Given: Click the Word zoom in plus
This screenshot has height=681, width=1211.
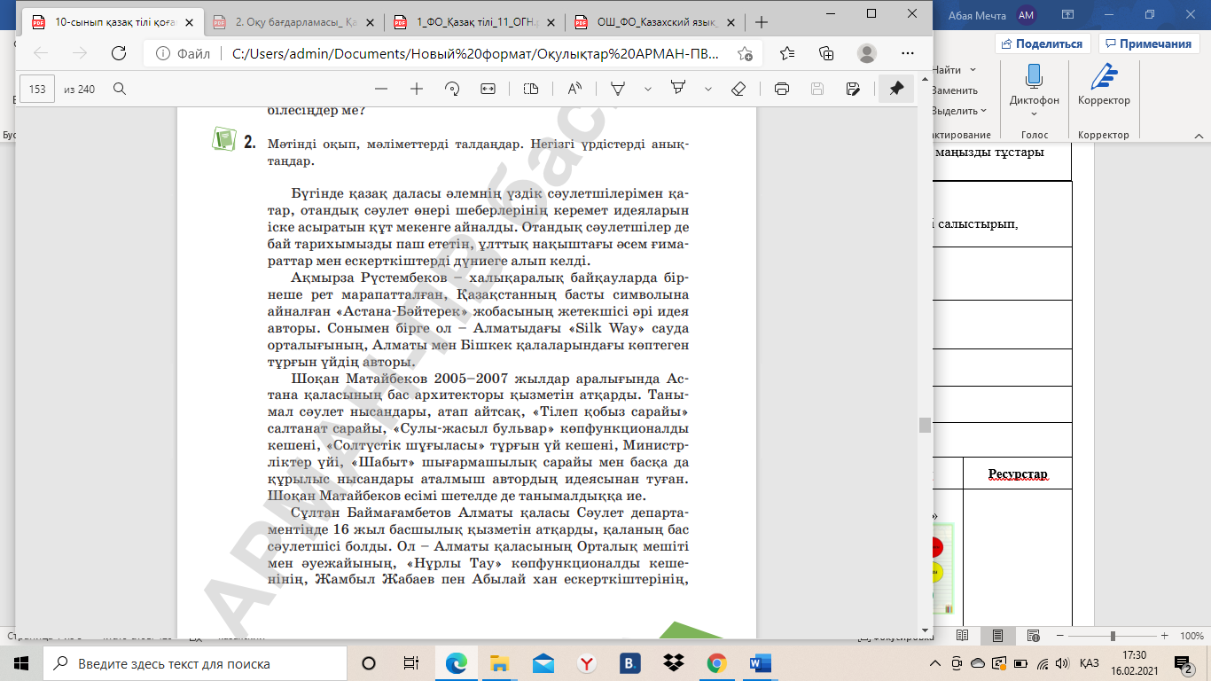Looking at the screenshot, I should [x=1165, y=636].
